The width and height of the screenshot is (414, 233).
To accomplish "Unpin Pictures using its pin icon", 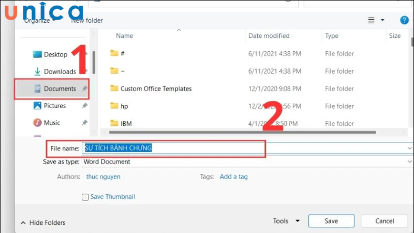I will coord(84,106).
